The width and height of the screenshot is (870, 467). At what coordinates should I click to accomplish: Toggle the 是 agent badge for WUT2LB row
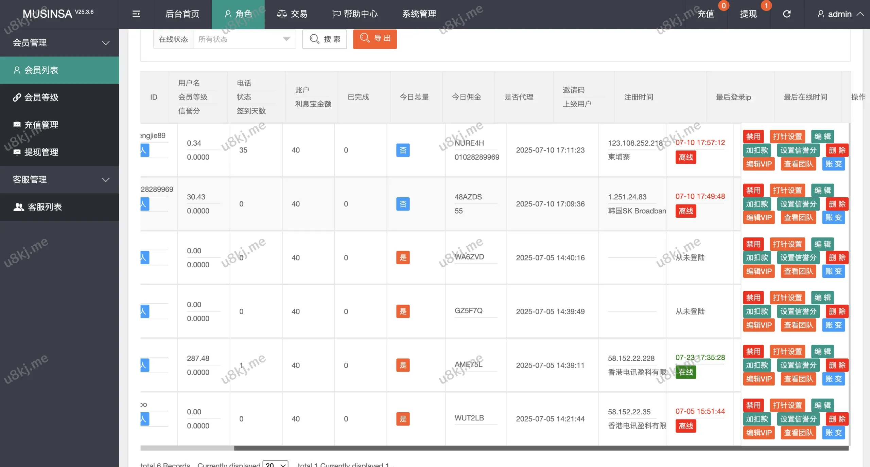pos(403,419)
